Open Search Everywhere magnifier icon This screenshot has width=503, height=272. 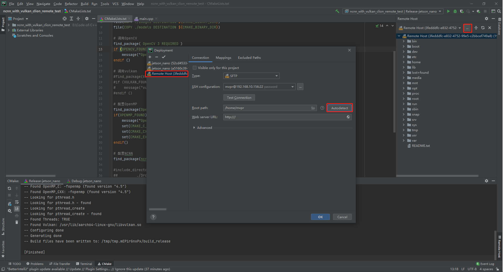coord(499,11)
